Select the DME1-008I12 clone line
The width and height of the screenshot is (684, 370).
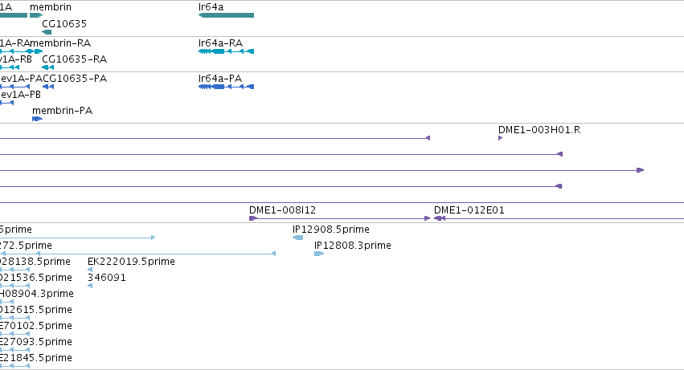[x=340, y=218]
